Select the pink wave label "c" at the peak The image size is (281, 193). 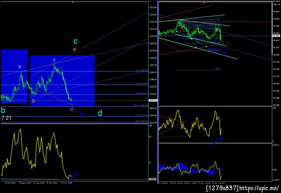pyautogui.click(x=54, y=60)
